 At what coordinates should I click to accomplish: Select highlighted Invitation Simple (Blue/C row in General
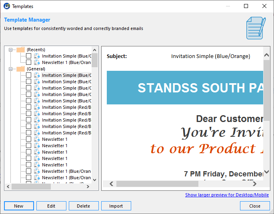(x=66, y=75)
